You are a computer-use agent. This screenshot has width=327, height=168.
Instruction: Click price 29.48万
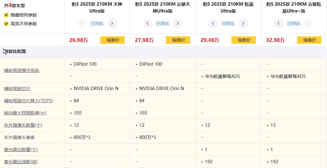tap(210, 40)
